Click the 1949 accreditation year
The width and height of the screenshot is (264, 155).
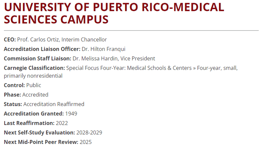click(71, 114)
